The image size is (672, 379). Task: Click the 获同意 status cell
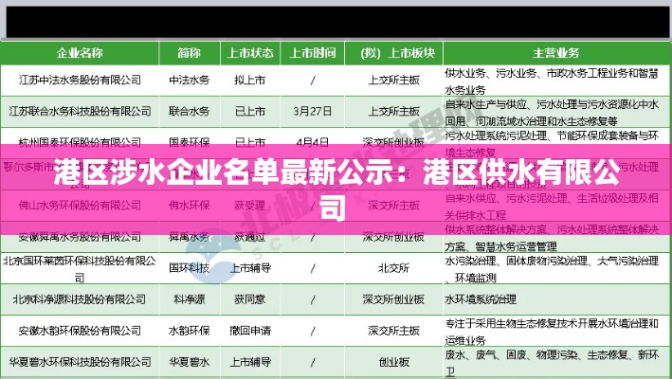click(x=250, y=299)
